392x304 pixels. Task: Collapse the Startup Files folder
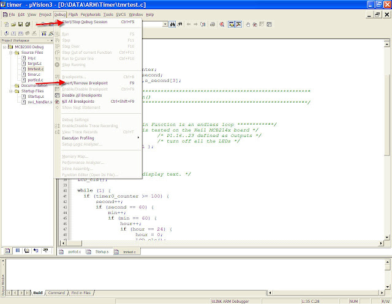tap(11, 91)
